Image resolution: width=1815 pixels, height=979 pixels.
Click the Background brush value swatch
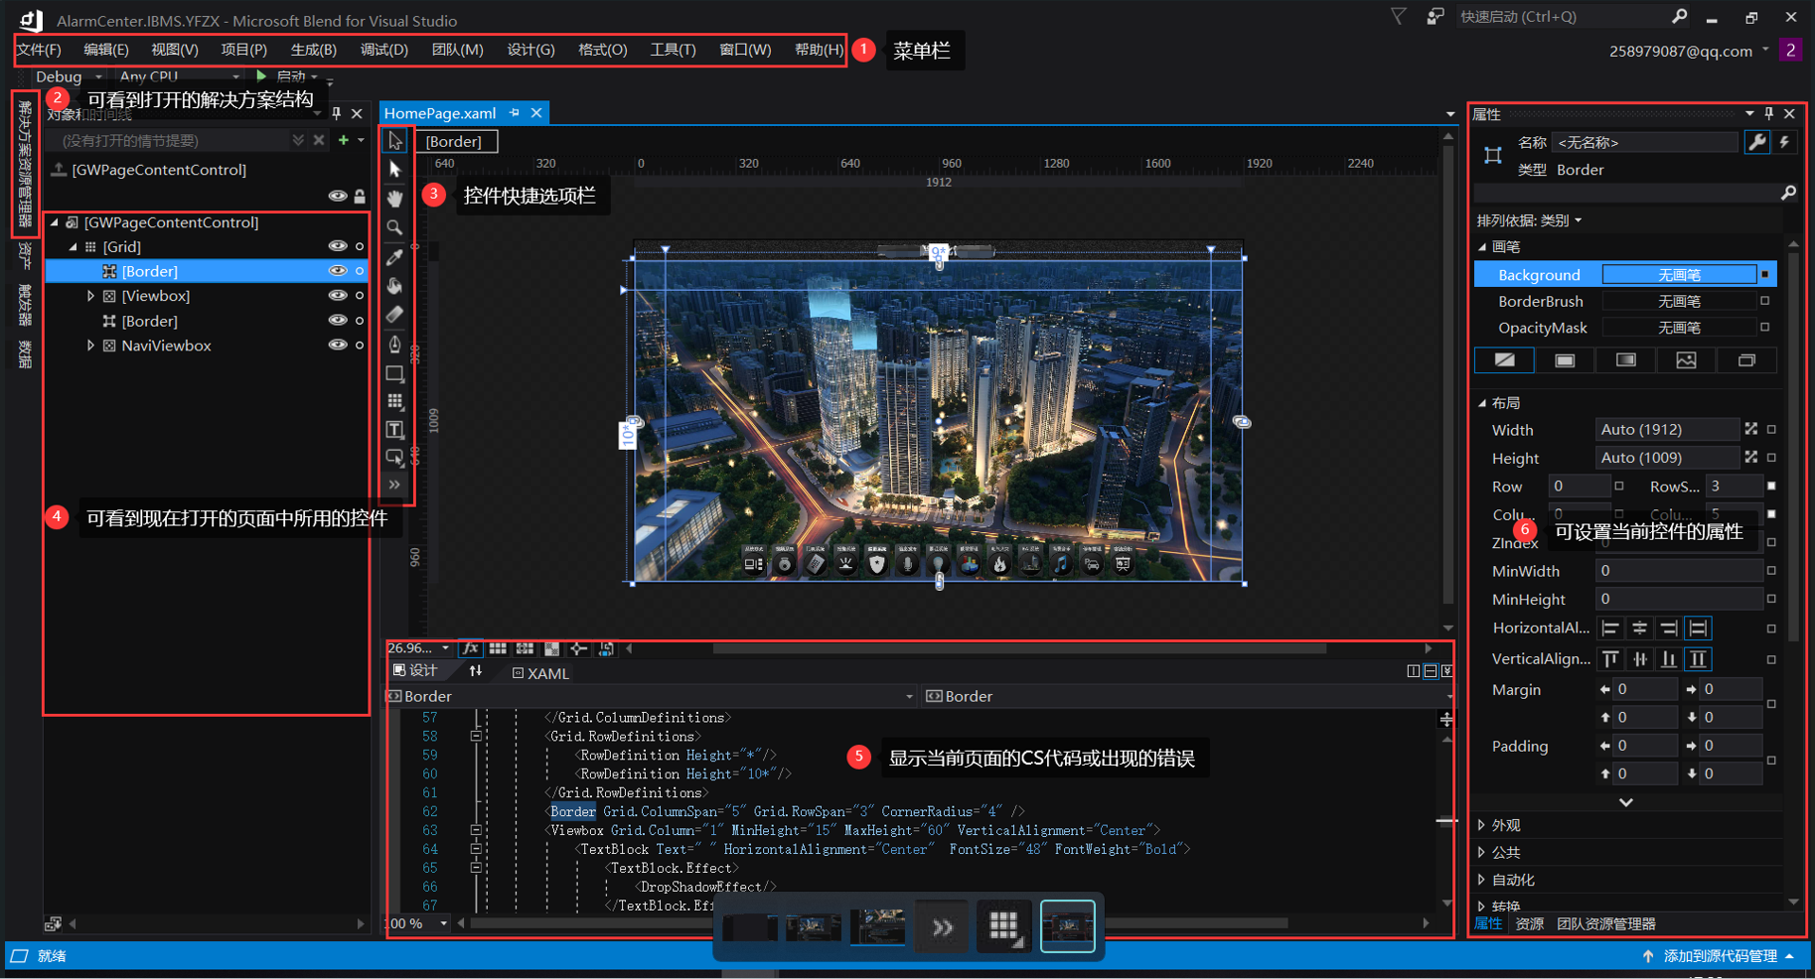pyautogui.click(x=1679, y=275)
